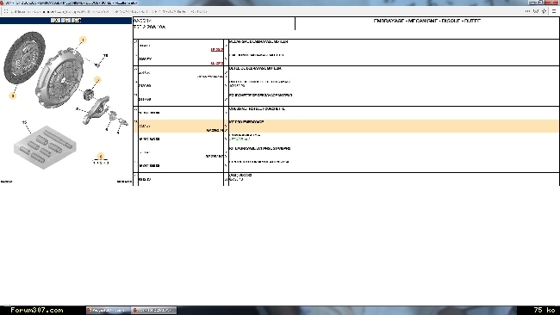Open the page actions ellipsis icon
Image resolution: width=560 pixels, height=315 pixels.
527,11
